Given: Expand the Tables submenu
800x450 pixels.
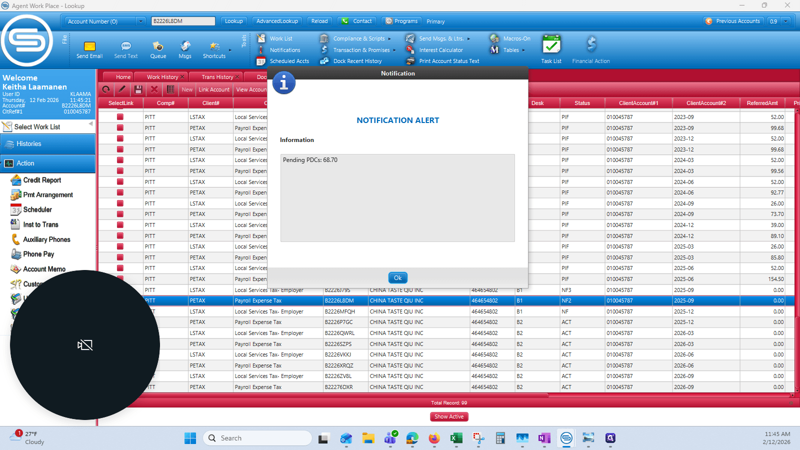Looking at the screenshot, I should tap(523, 50).
